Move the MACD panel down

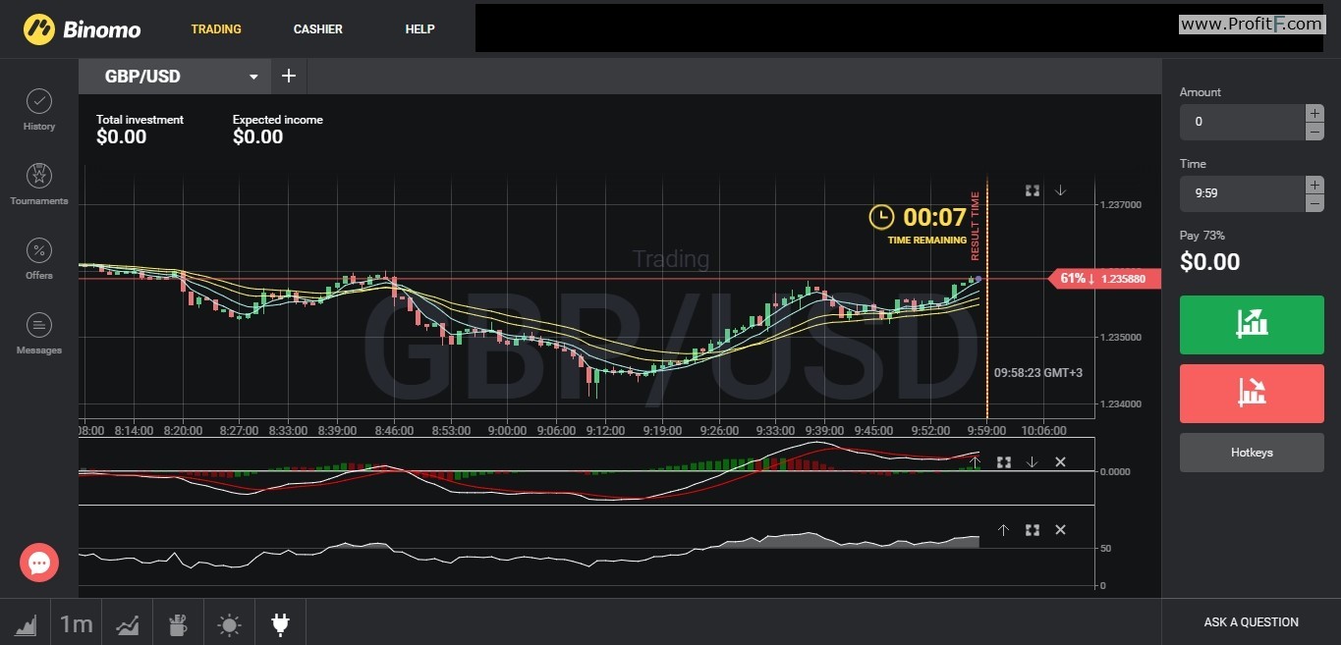click(x=1032, y=461)
